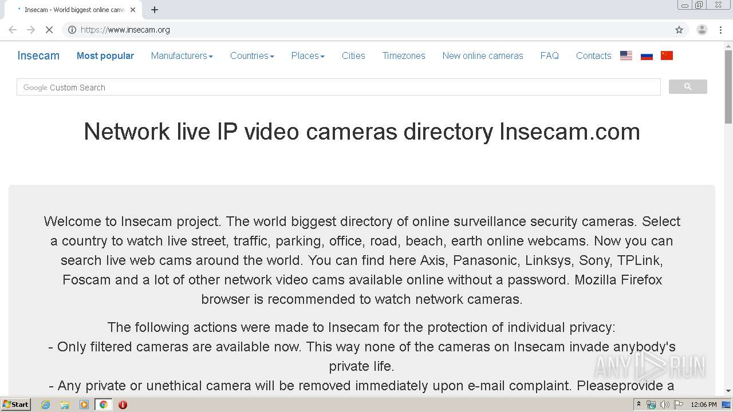This screenshot has height=412, width=733.
Task: Click the taskbar clock showing 12:06 PM
Action: pyautogui.click(x=704, y=405)
